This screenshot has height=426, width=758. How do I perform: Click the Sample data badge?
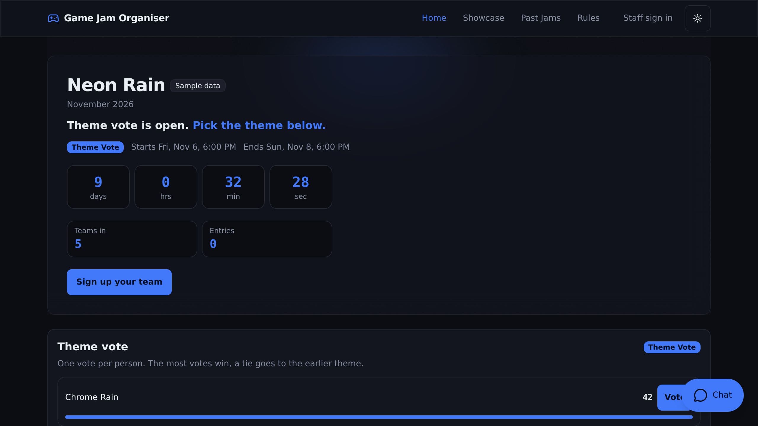click(x=197, y=86)
